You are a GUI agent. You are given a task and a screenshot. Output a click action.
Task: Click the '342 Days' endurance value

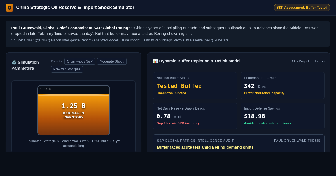point(256,86)
